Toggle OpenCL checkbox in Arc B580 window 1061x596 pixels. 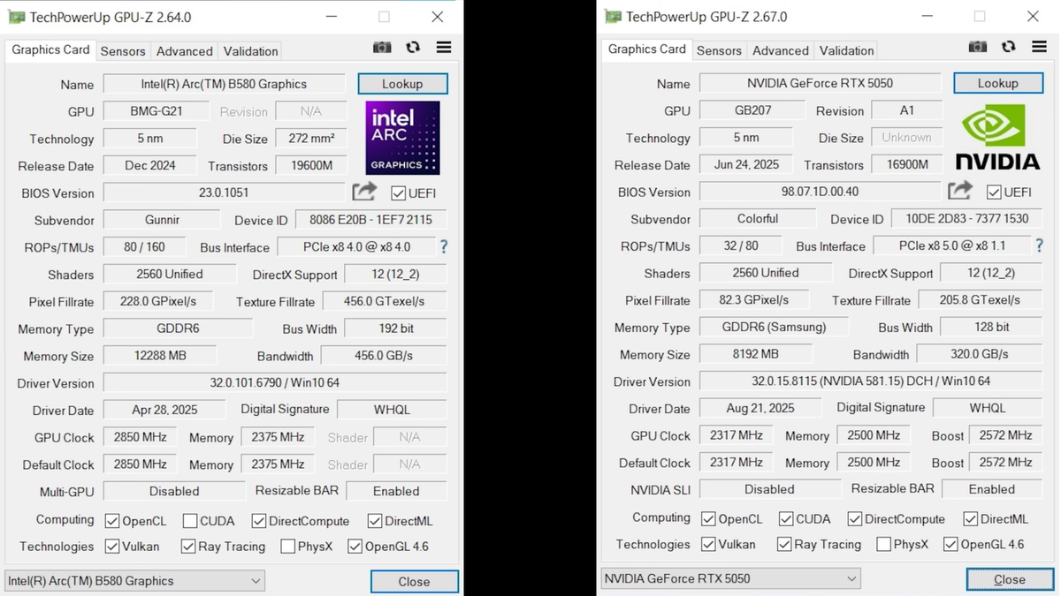(112, 521)
